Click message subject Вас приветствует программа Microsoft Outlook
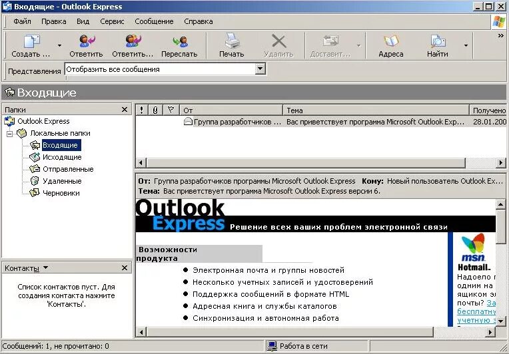509x354 pixels. pos(375,122)
